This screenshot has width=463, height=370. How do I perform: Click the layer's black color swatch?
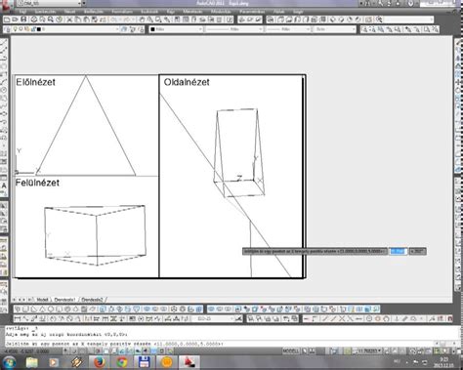pyautogui.click(x=39, y=29)
